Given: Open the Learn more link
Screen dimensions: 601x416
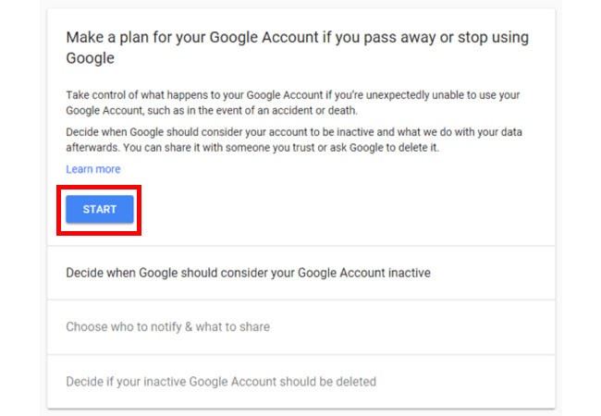Looking at the screenshot, I should tap(92, 169).
